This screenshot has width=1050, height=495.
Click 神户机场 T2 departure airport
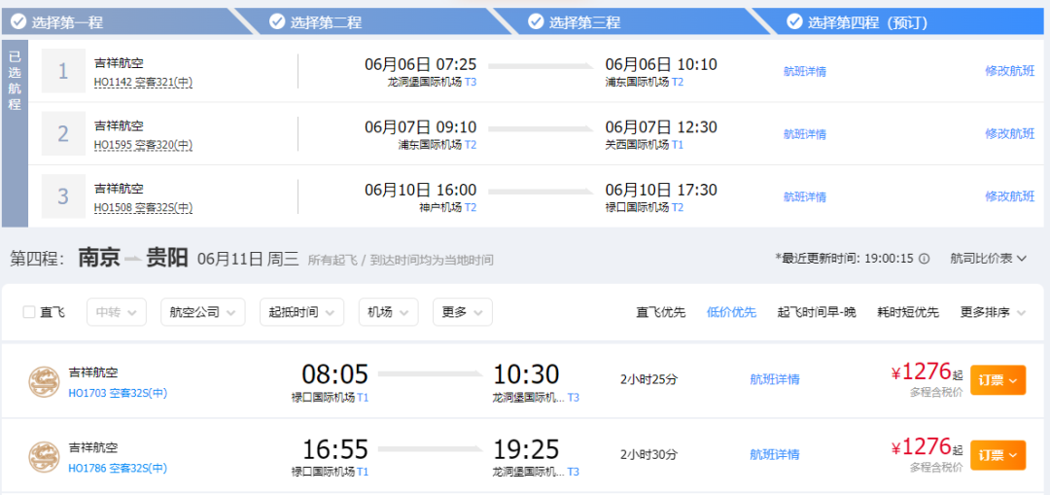point(448,208)
